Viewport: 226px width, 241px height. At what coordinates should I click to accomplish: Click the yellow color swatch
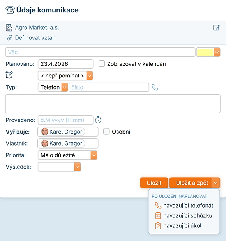pos(205,52)
